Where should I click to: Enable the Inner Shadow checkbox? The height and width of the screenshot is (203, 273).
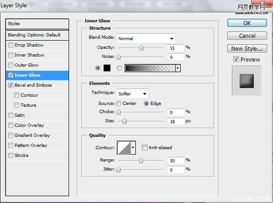11,55
